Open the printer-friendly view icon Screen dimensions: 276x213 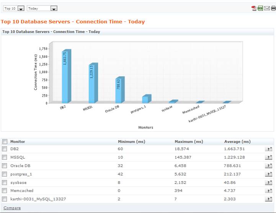click(273, 8)
